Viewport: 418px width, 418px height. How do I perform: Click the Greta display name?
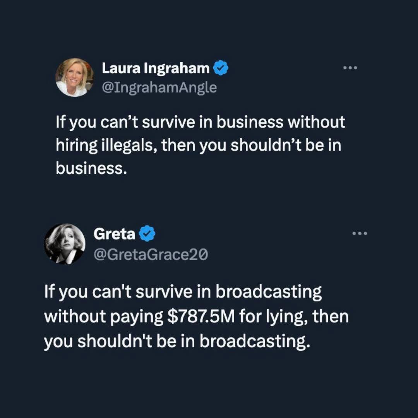point(114,234)
